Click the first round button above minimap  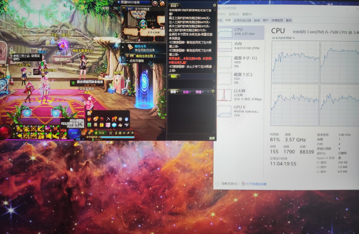(x=155, y=3)
